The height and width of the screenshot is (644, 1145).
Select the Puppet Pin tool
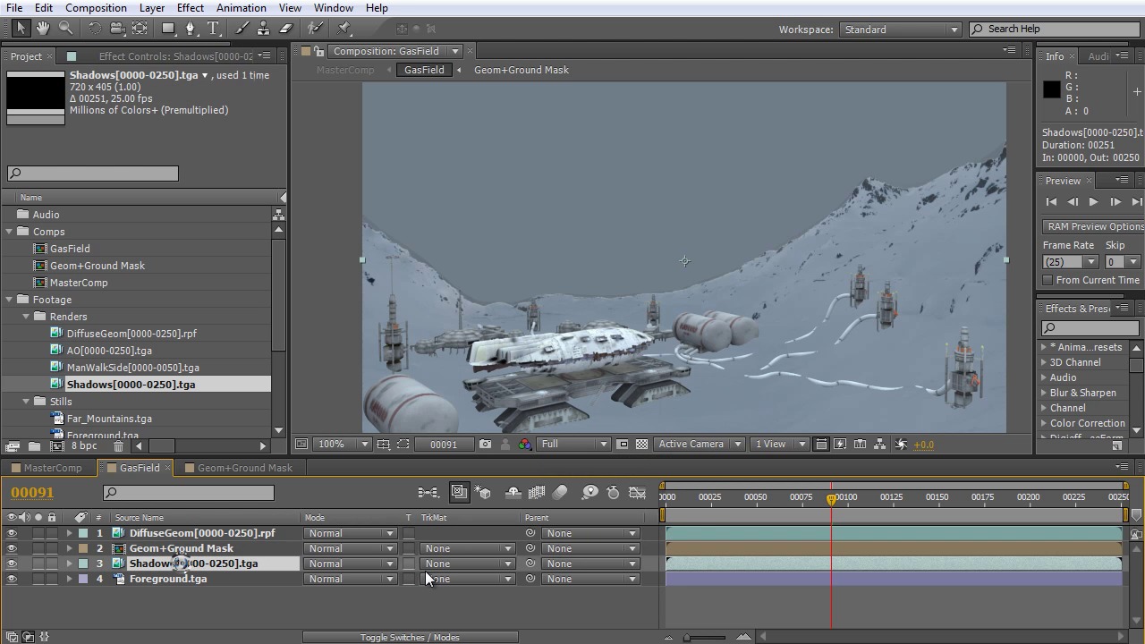click(x=343, y=29)
